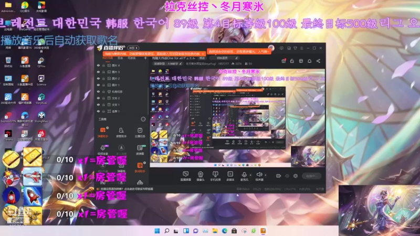Click the 连接中 start stream button
Screen dimensions: 420x236
tap(312, 176)
